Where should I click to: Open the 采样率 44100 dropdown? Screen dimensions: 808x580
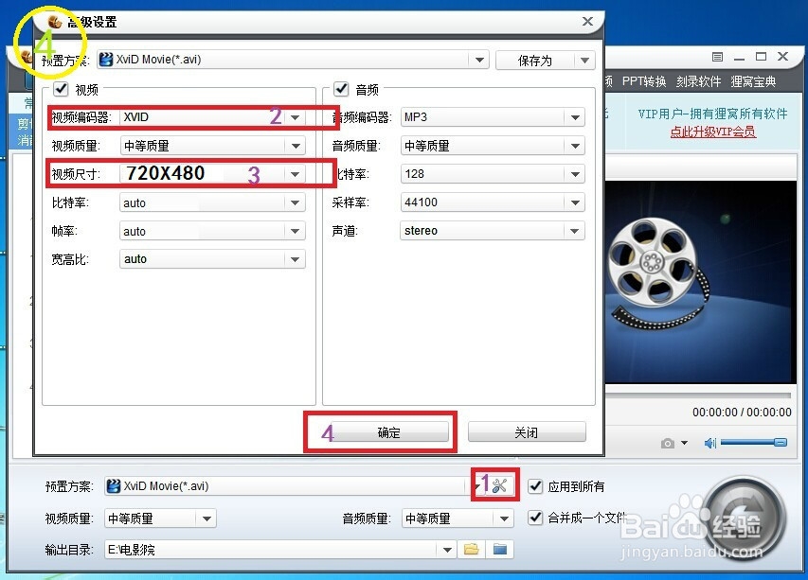click(x=575, y=202)
